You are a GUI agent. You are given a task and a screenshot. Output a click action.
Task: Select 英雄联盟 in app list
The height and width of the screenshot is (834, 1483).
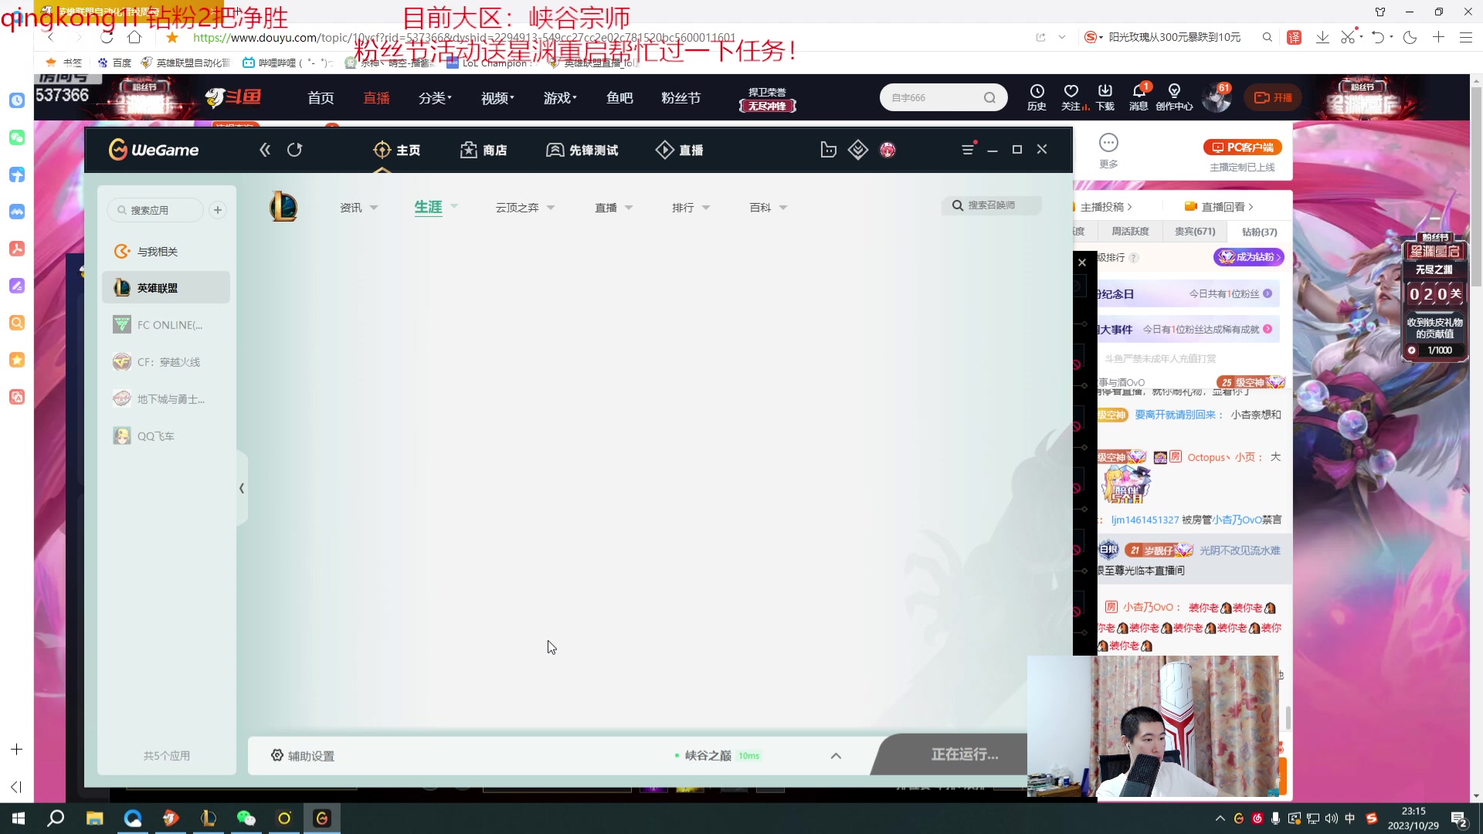point(166,288)
